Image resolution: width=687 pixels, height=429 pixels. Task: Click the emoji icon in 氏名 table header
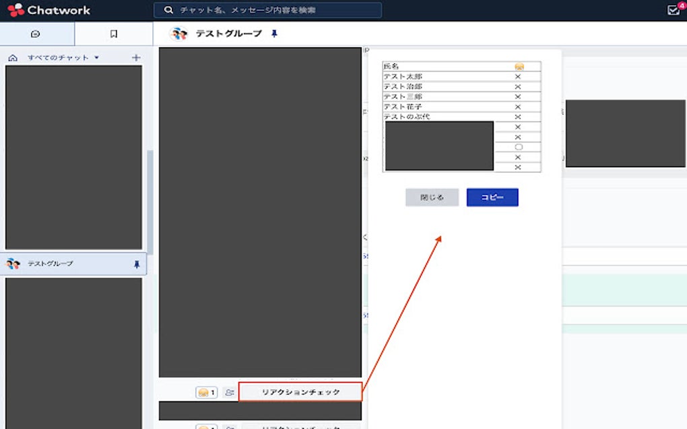(517, 65)
